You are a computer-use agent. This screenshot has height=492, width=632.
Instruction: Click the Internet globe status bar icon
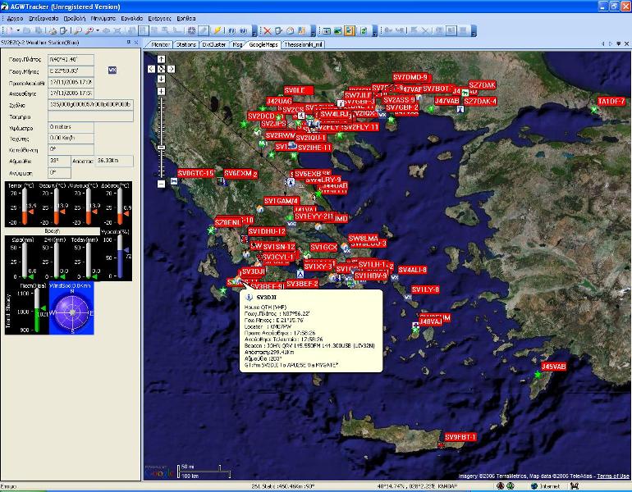534,486
